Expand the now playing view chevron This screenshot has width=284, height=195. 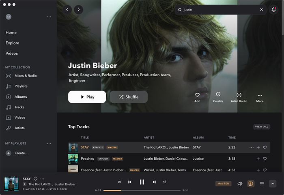pyautogui.click(x=273, y=184)
